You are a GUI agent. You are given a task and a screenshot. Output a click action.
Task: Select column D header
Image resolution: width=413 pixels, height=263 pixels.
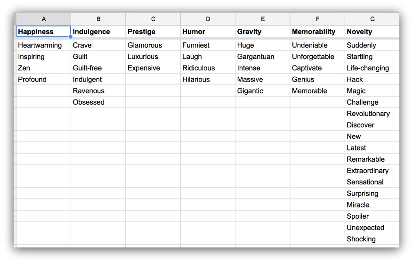pyautogui.click(x=208, y=19)
